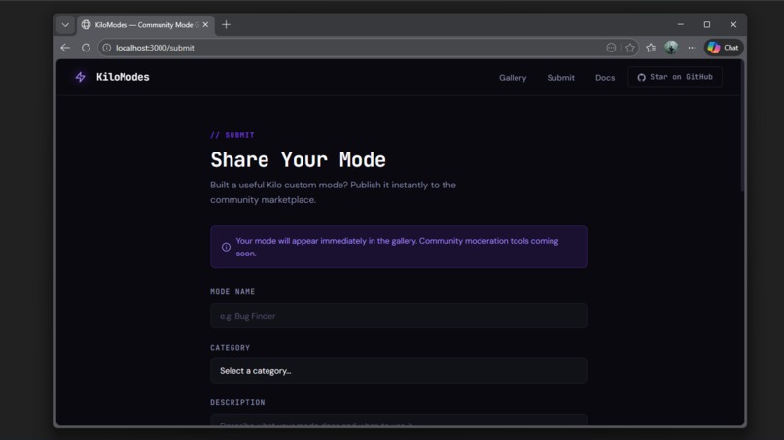Open the Select a category dropdown

pyautogui.click(x=399, y=371)
